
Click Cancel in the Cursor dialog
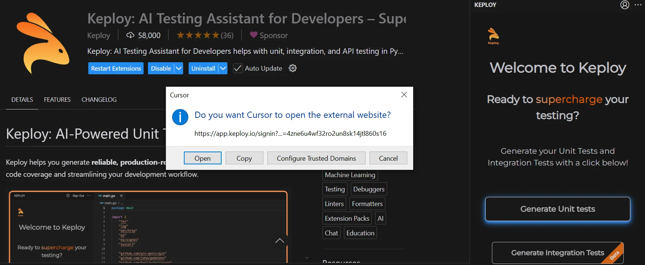tap(388, 158)
